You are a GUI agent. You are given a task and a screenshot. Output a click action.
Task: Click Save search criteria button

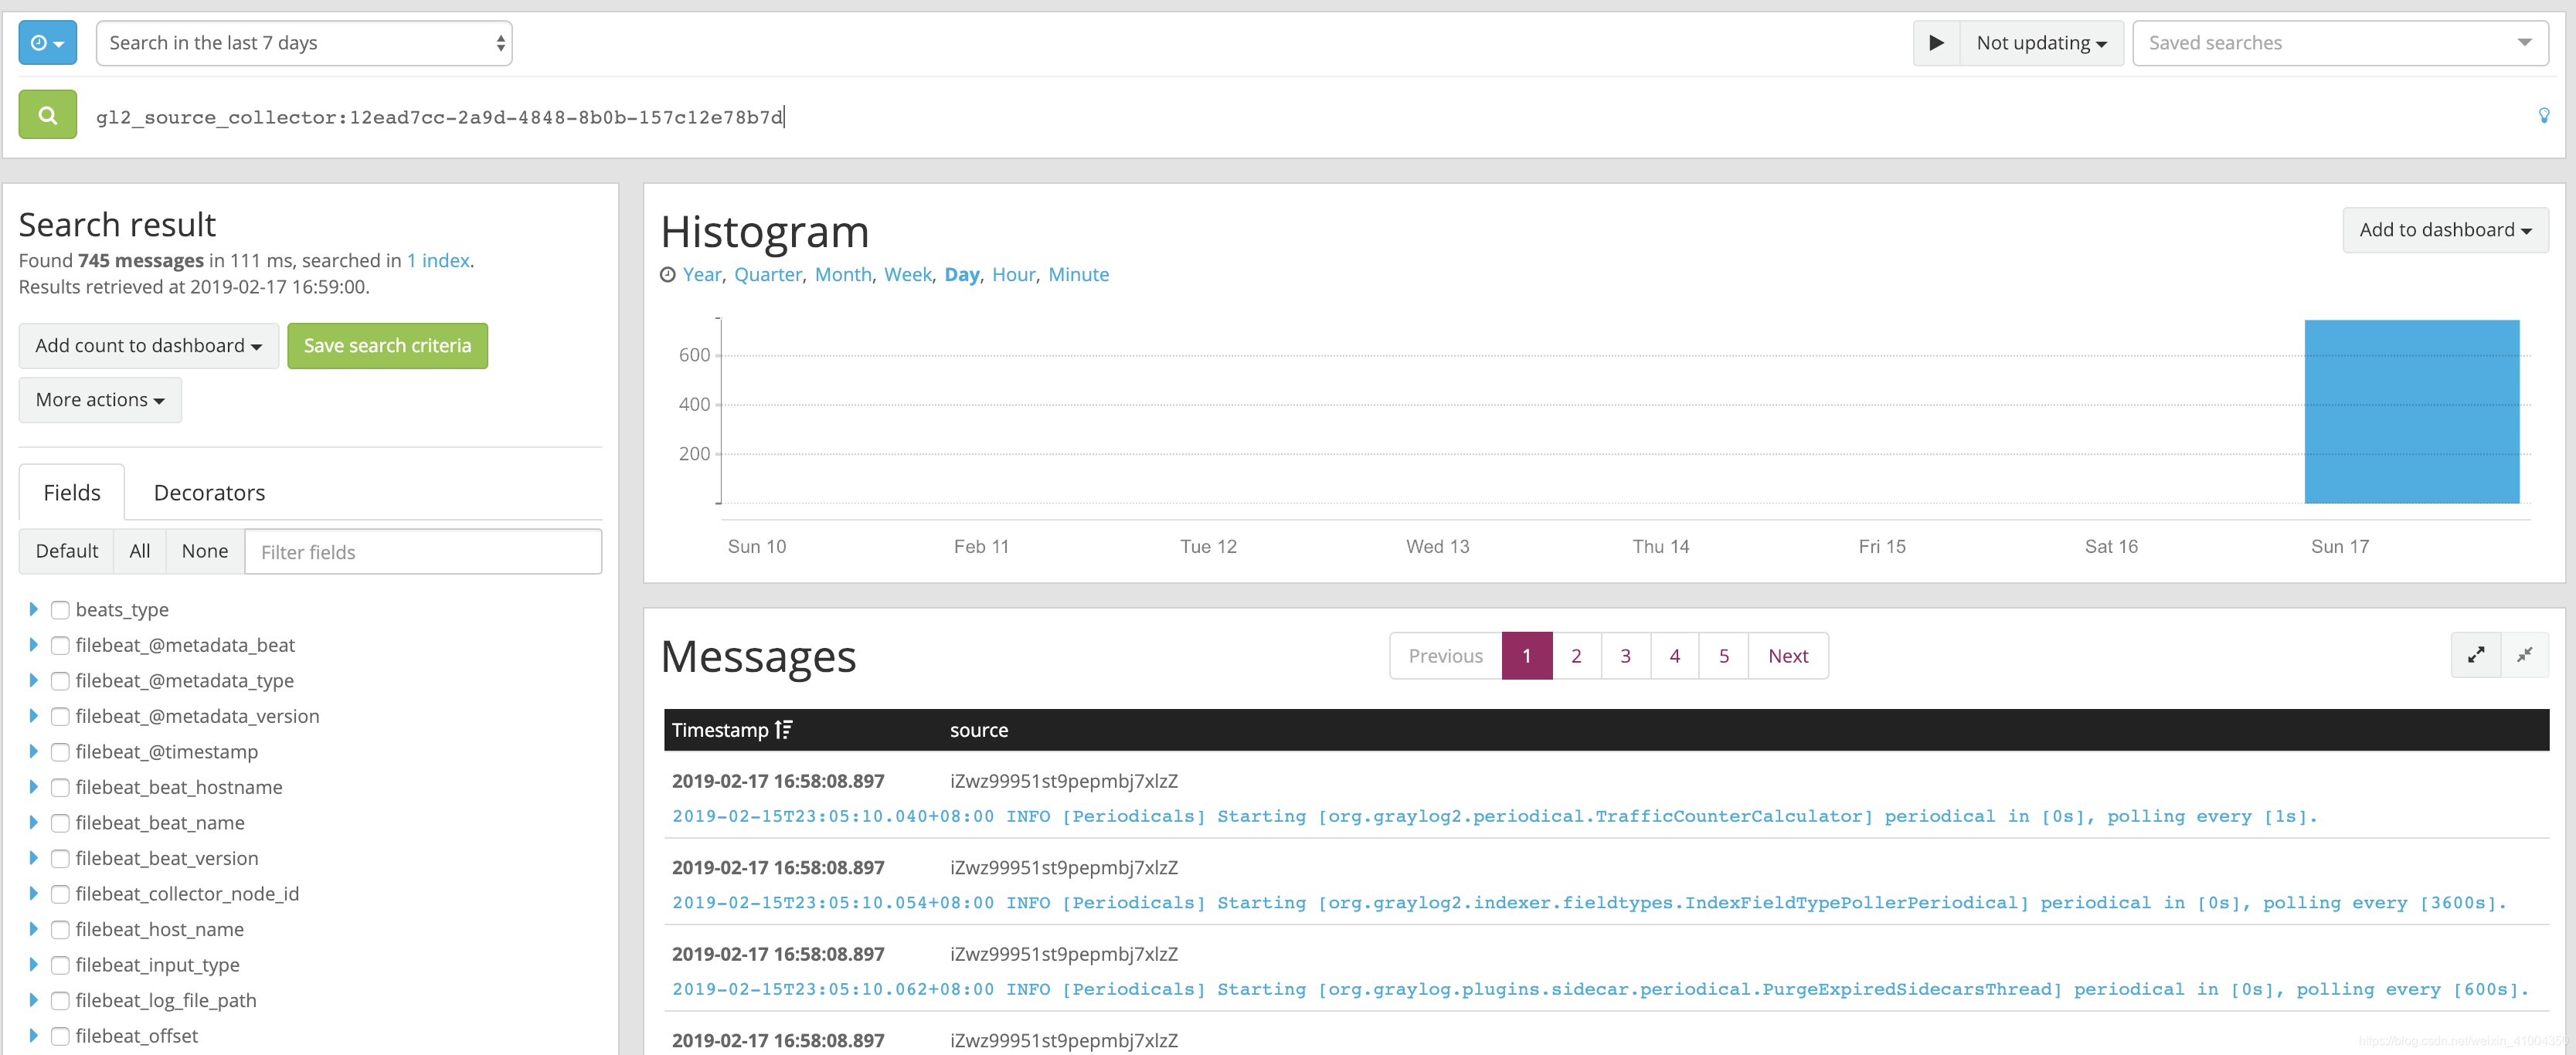coord(387,346)
